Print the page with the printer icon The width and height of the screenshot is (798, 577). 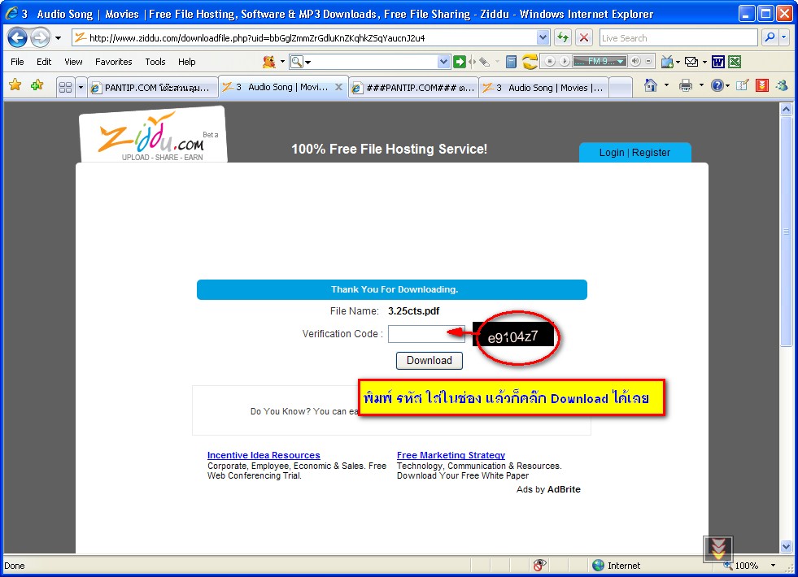click(x=686, y=85)
